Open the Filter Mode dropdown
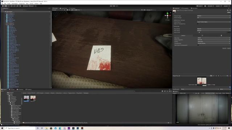This screenshot has height=130, width=232. (x=214, y=30)
